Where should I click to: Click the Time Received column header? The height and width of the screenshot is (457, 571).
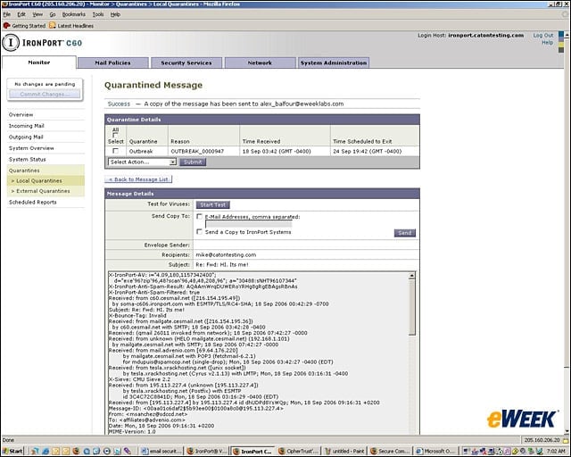click(261, 141)
